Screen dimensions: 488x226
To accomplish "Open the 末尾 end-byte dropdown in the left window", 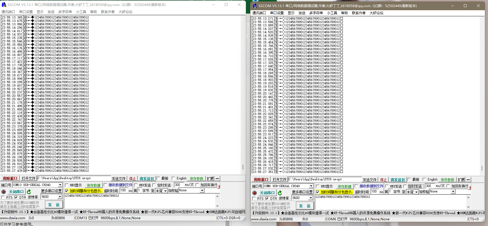I will 165,191.
